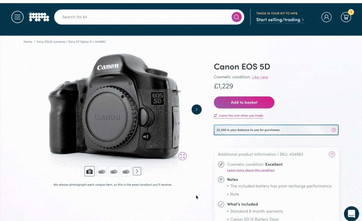Open balance help question mark

(x=333, y=130)
